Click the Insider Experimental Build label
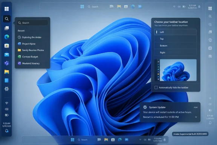 (190, 134)
